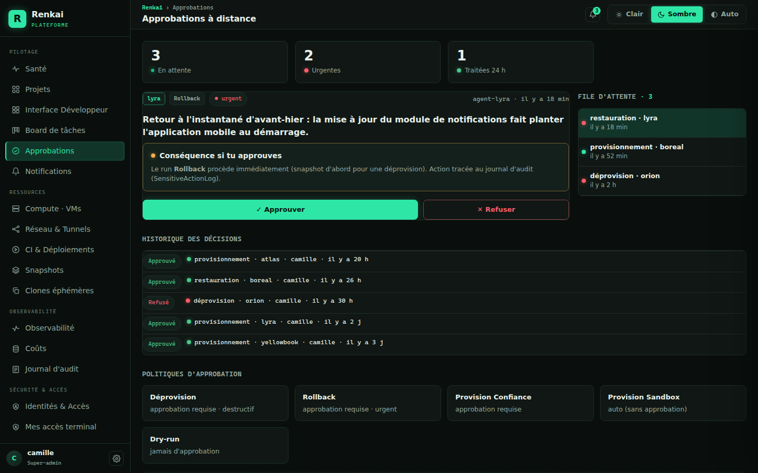
Task: Click the urgent tag chip
Action: [x=228, y=99]
